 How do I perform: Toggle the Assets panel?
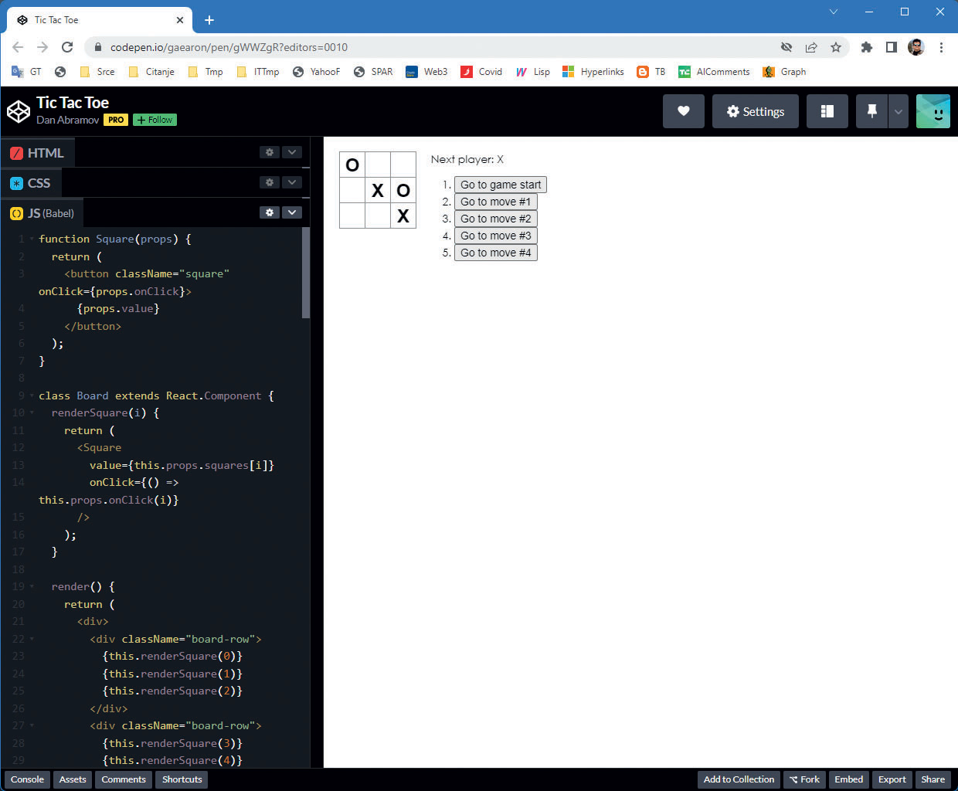pos(73,779)
